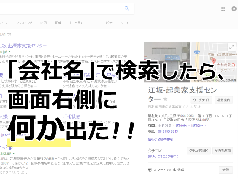Image resolution: width=238 pixels, height=178 pixels.
Task: Expand the business hours dropdown 9時00分〜18時00分
Action: (191, 126)
